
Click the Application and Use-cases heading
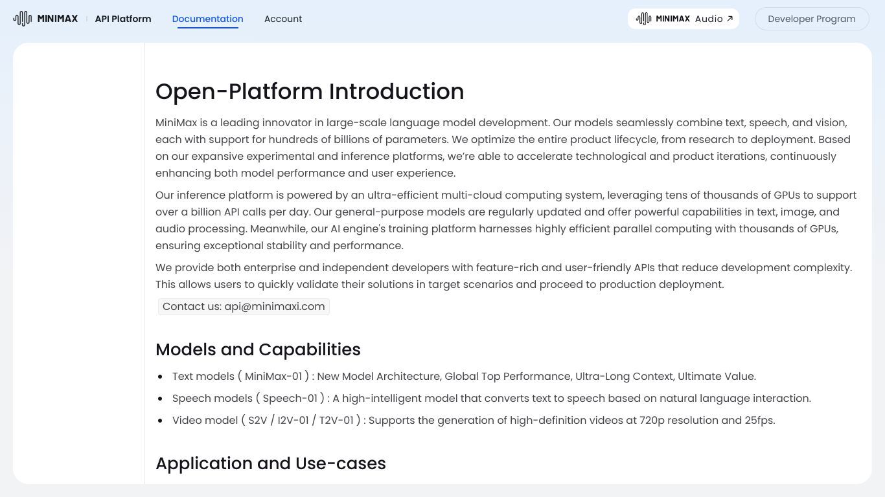tap(271, 463)
